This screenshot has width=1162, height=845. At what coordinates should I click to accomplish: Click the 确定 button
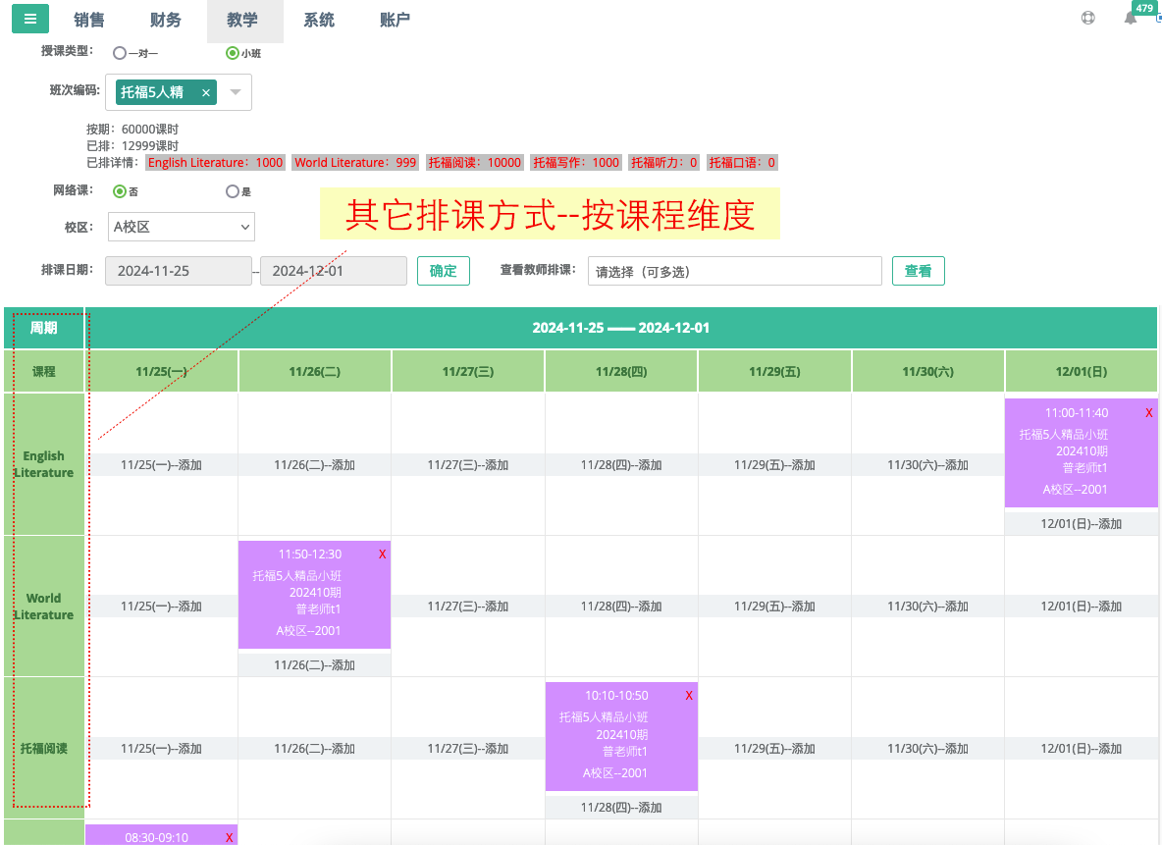coord(443,271)
